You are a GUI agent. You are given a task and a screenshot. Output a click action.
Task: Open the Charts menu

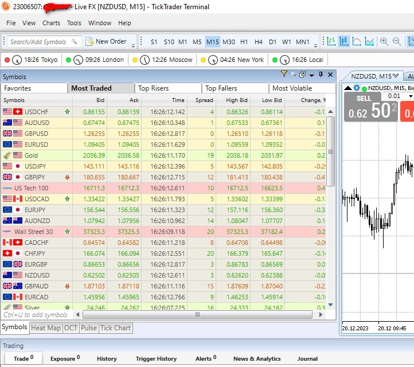51,23
